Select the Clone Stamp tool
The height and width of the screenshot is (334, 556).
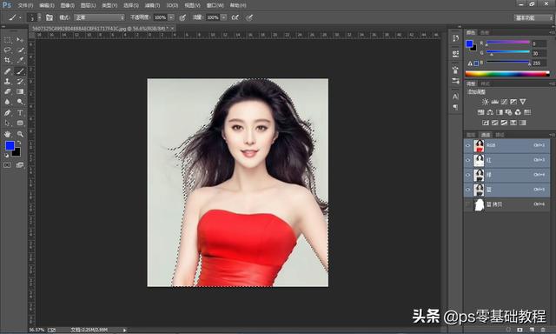8,81
